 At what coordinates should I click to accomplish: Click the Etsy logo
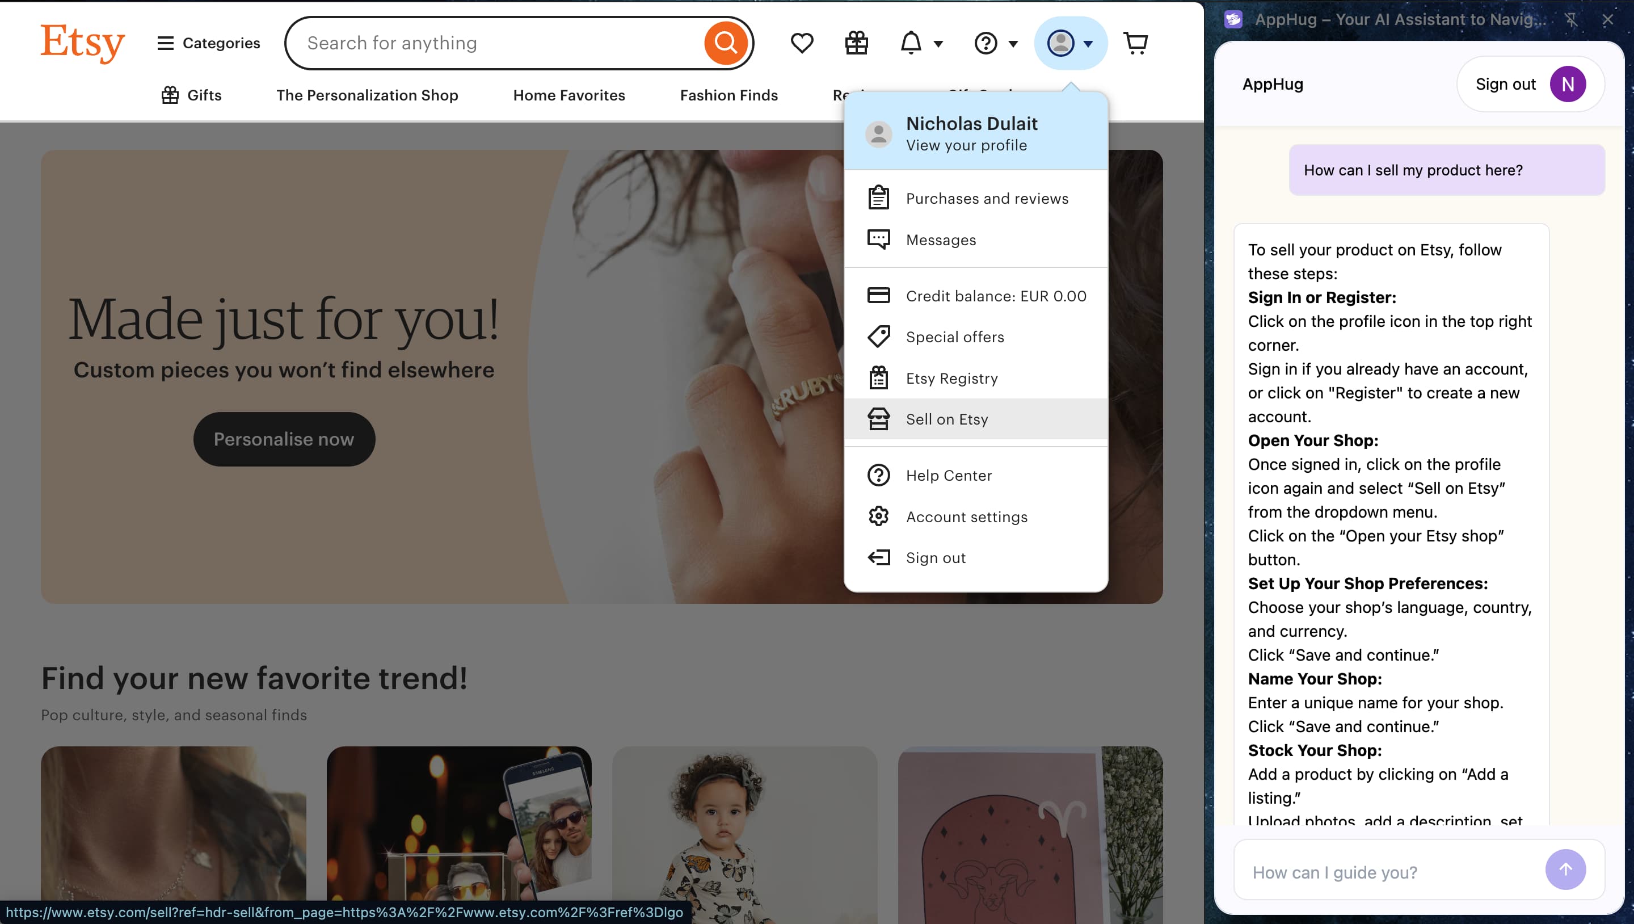[82, 43]
